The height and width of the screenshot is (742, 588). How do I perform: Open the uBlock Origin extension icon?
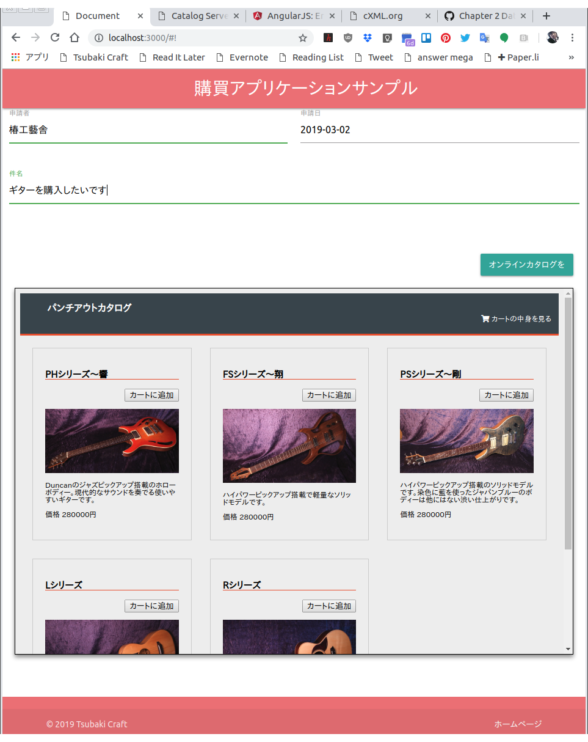(348, 37)
